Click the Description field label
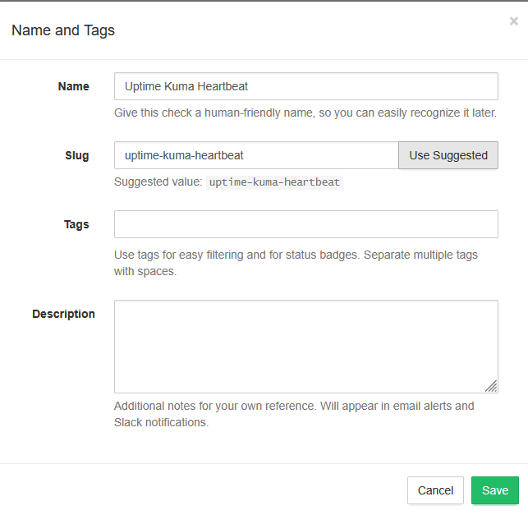 coord(64,314)
